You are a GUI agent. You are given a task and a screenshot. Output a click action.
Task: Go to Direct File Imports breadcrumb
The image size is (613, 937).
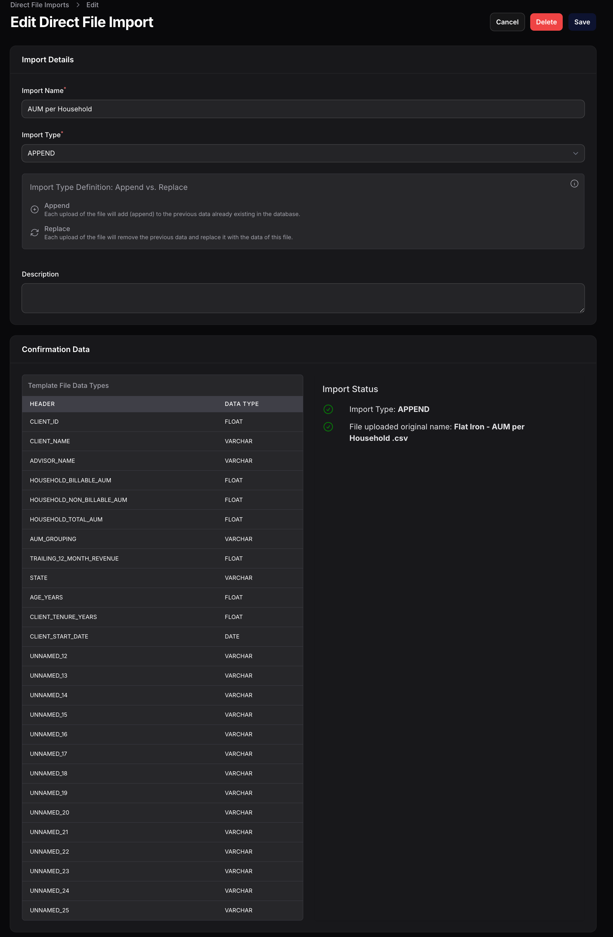39,5
